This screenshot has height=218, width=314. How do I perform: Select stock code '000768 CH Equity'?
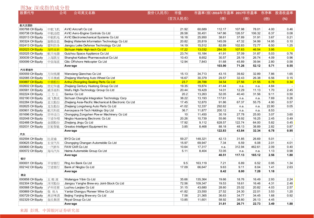tap(31, 29)
